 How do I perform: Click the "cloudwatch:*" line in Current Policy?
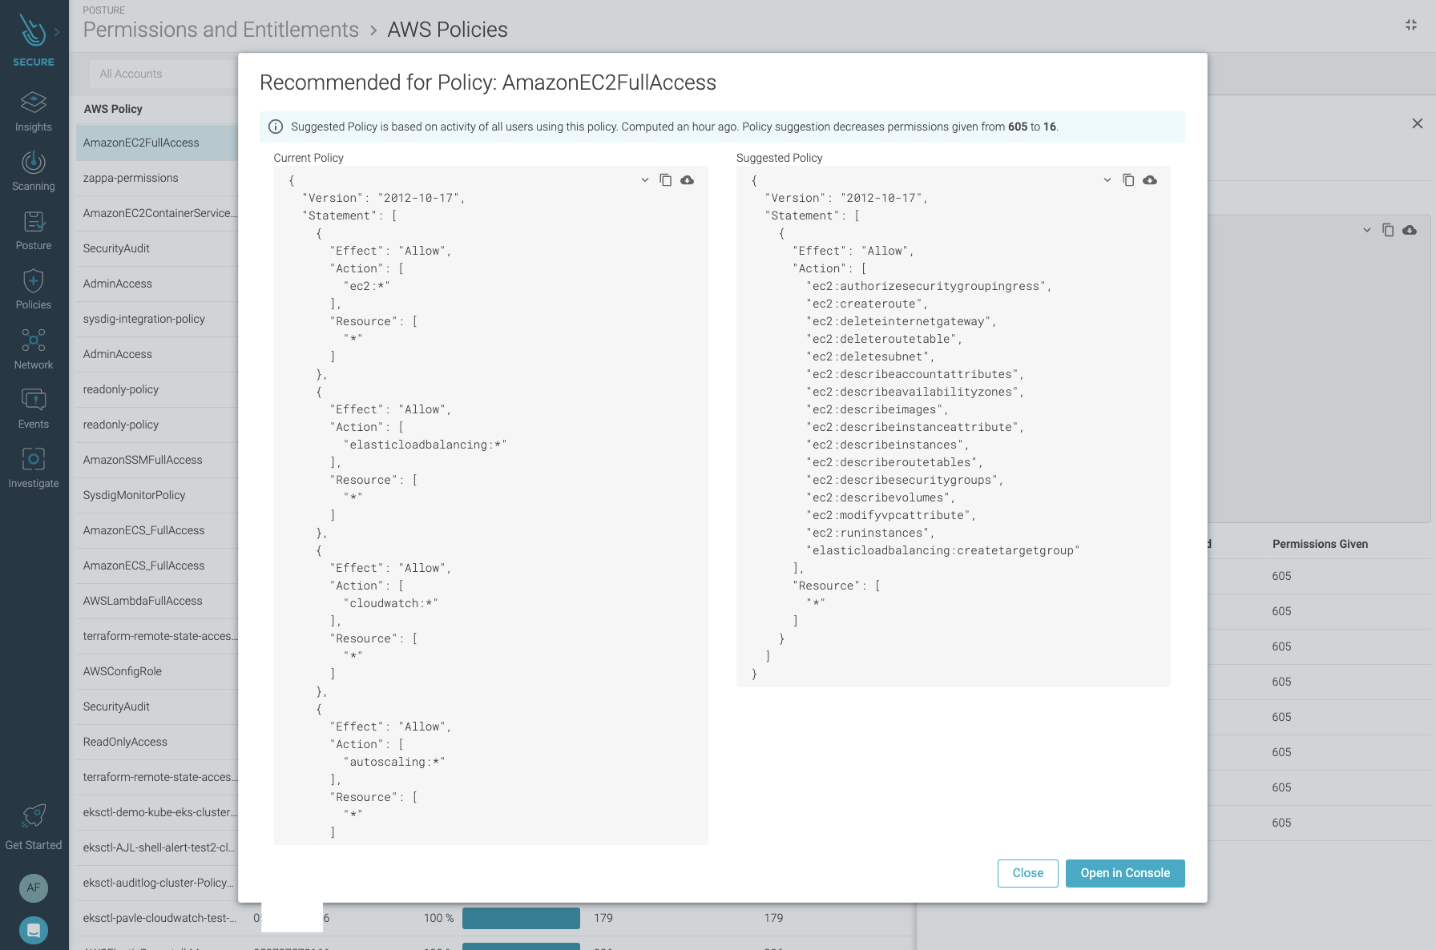click(390, 603)
